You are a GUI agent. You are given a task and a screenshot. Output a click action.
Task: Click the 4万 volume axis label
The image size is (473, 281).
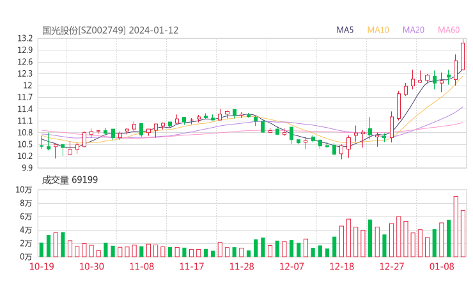tap(26, 230)
